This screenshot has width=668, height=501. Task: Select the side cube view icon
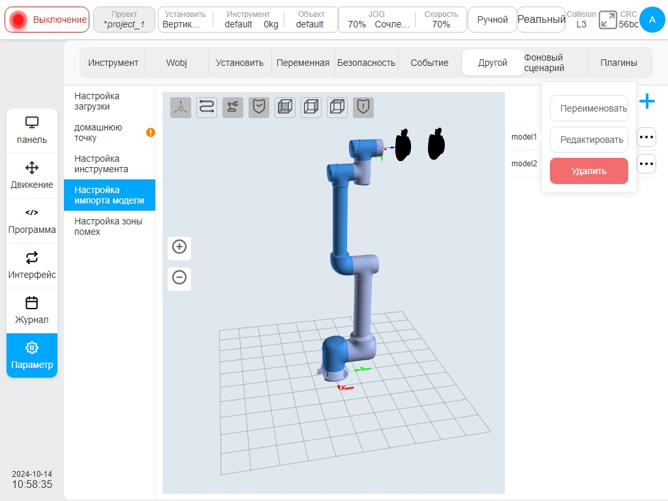311,107
